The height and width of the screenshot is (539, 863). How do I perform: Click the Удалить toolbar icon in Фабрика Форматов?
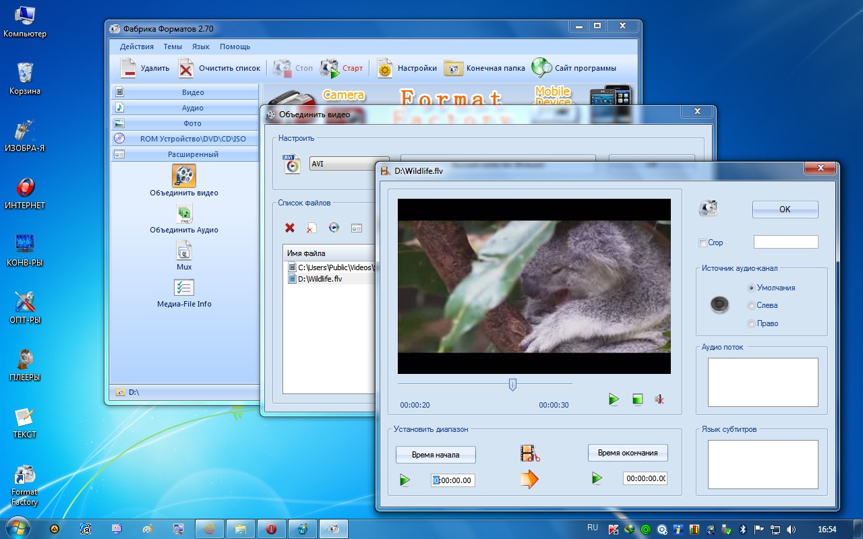(128, 68)
